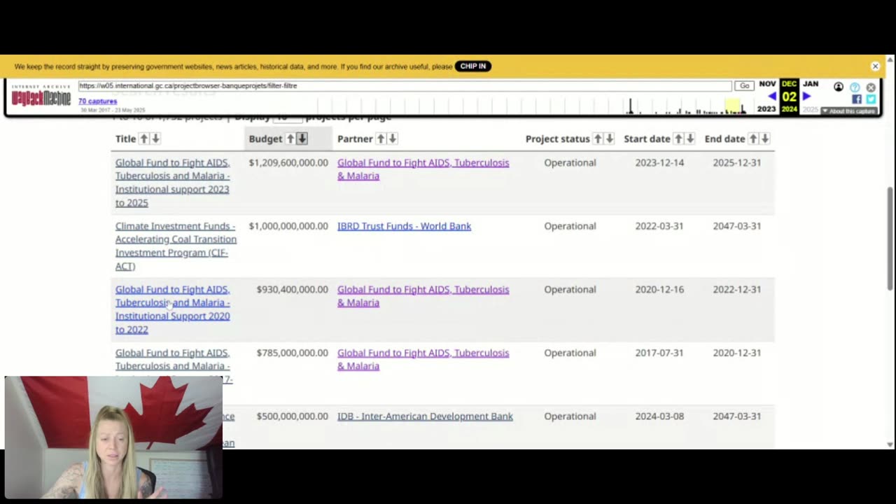Image resolution: width=896 pixels, height=504 pixels.
Task: Sort Start date descending arrow
Action: (689, 139)
